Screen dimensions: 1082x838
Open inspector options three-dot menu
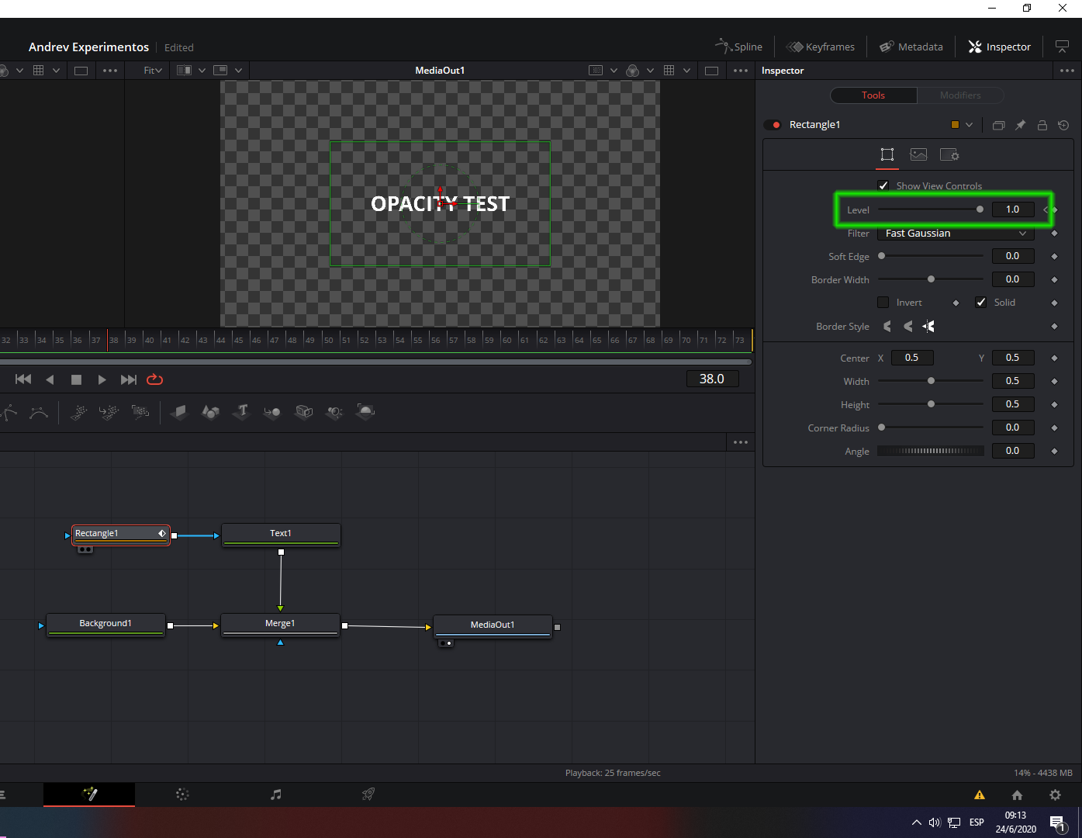point(1067,71)
